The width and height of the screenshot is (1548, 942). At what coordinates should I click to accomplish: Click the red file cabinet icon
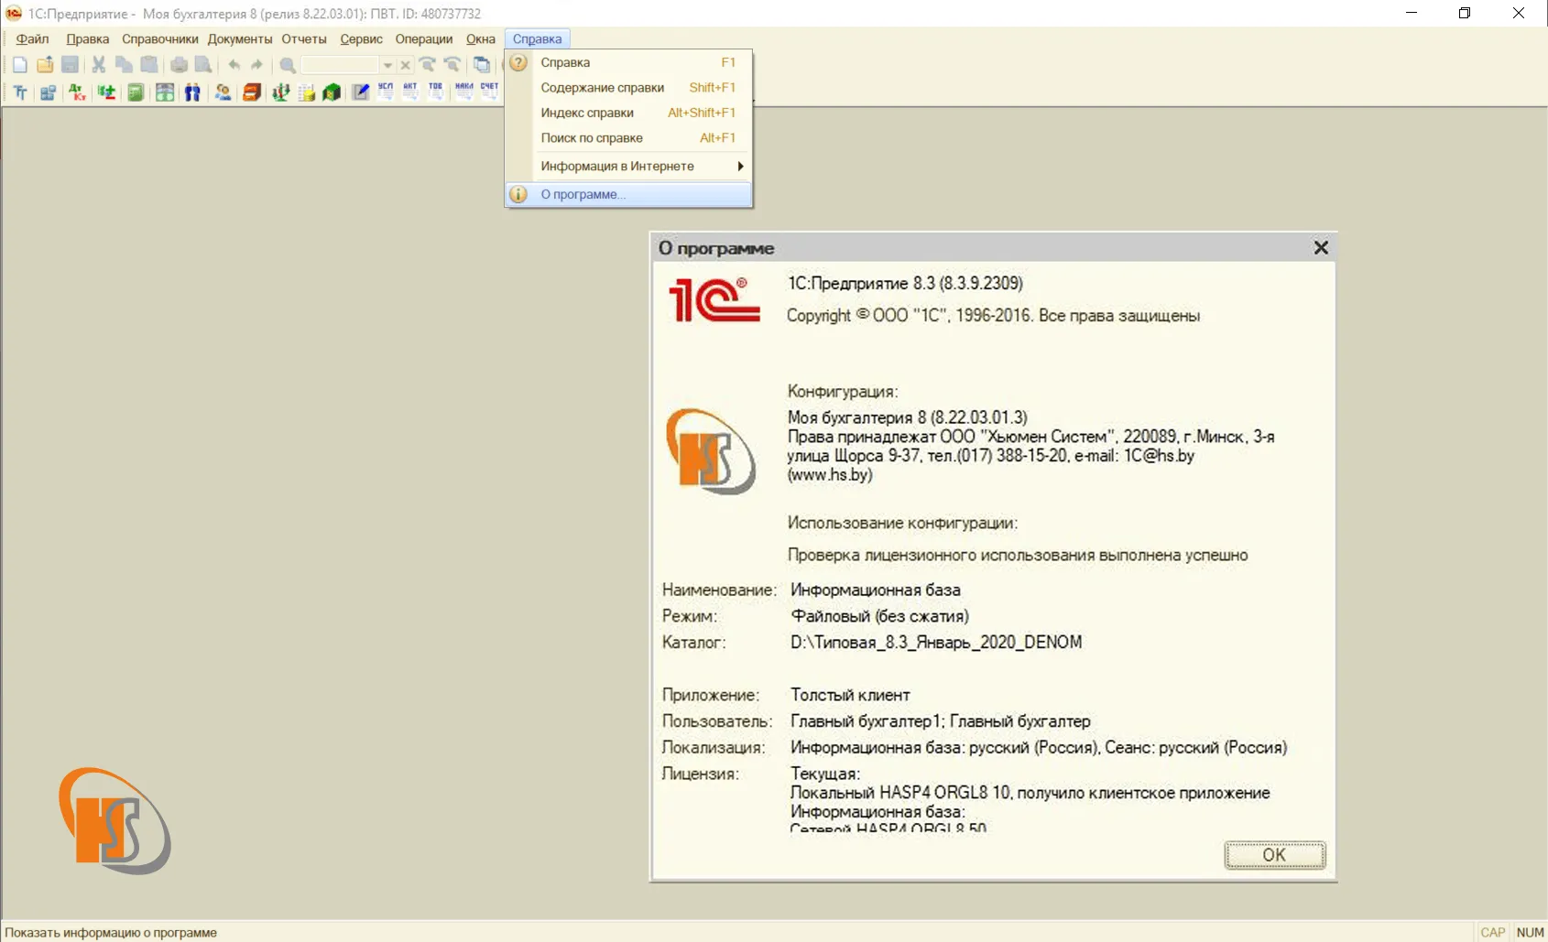(252, 92)
